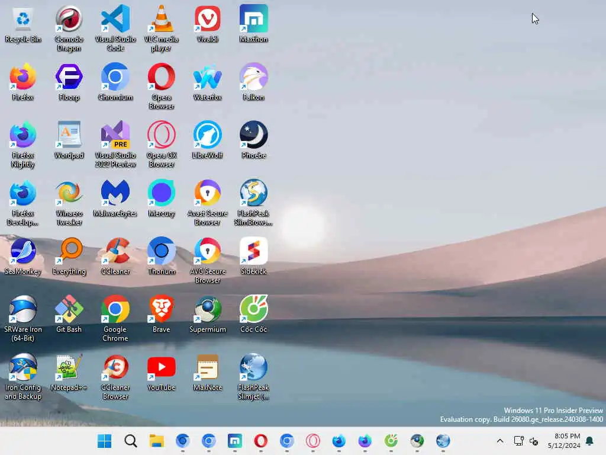Select the Falkon desktop shortcut

pyautogui.click(x=253, y=82)
